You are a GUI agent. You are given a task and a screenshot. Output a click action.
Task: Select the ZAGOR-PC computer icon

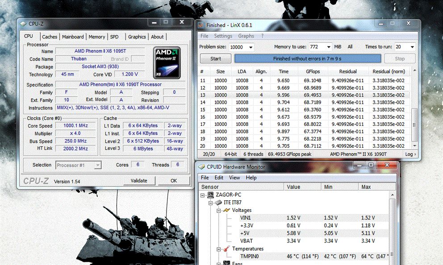point(210,195)
